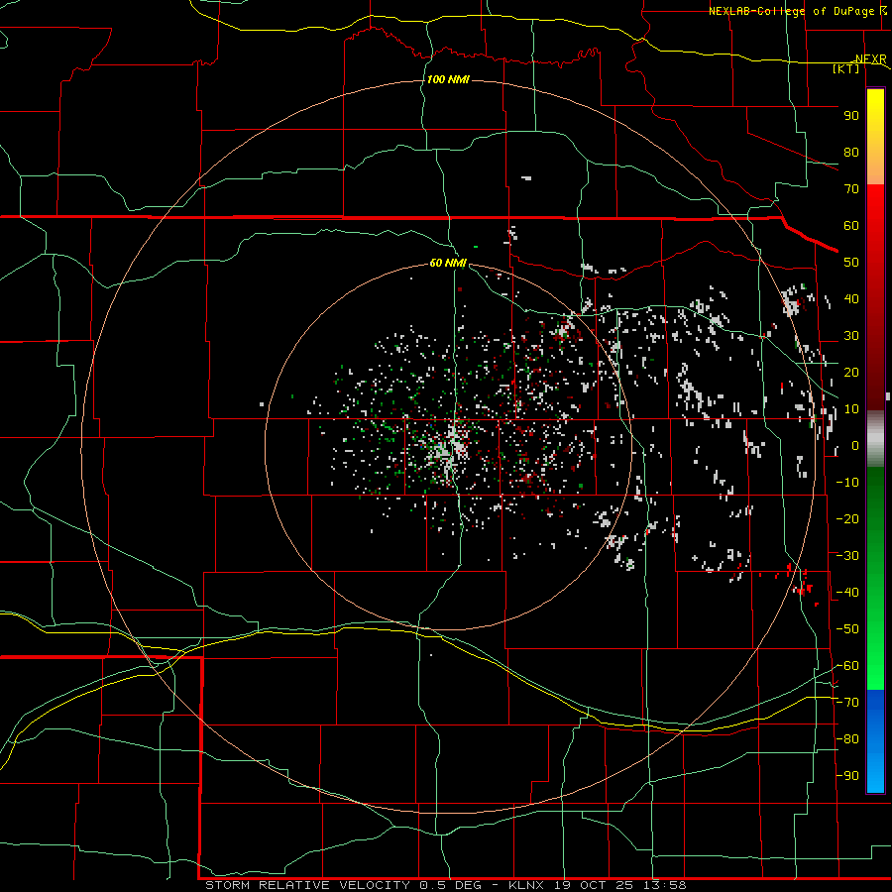Click the 60 value on velocity scale
Viewport: 892px width, 892px height.
[x=851, y=225]
